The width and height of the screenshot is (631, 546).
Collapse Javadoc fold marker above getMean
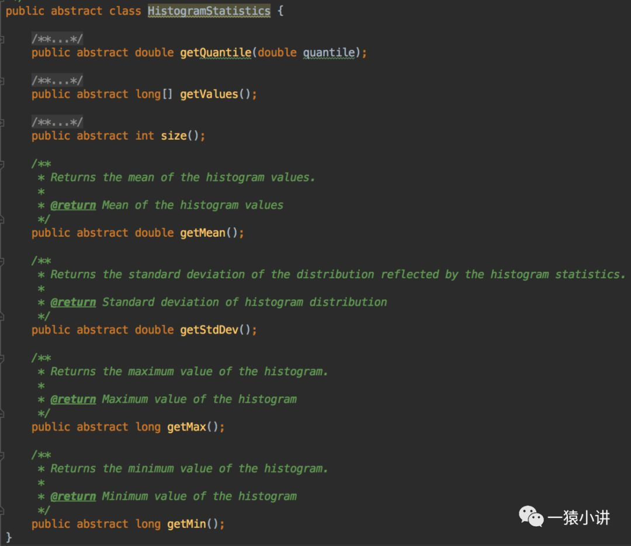[2, 164]
